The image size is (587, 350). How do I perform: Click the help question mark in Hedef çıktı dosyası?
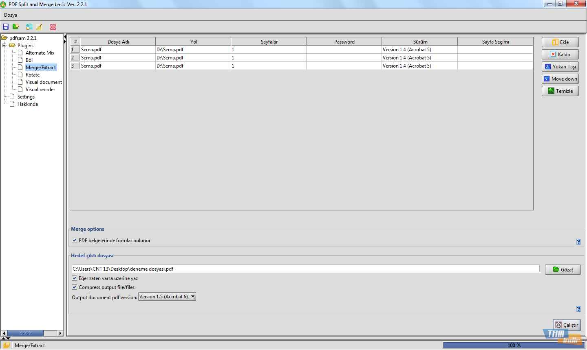(x=578, y=309)
